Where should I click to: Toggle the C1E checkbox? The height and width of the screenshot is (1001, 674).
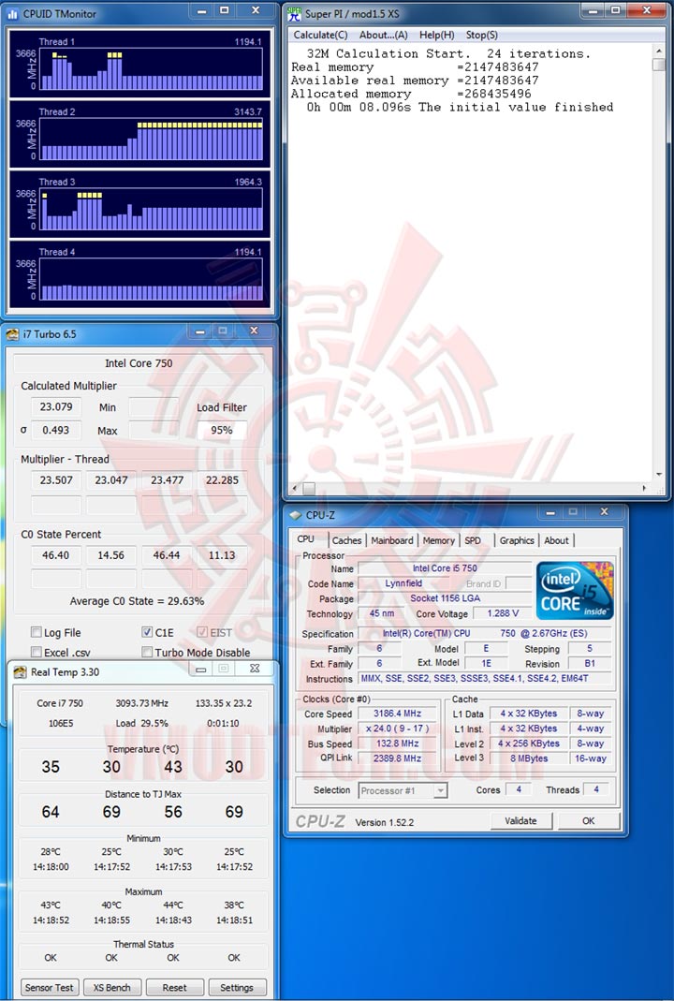coord(148,632)
